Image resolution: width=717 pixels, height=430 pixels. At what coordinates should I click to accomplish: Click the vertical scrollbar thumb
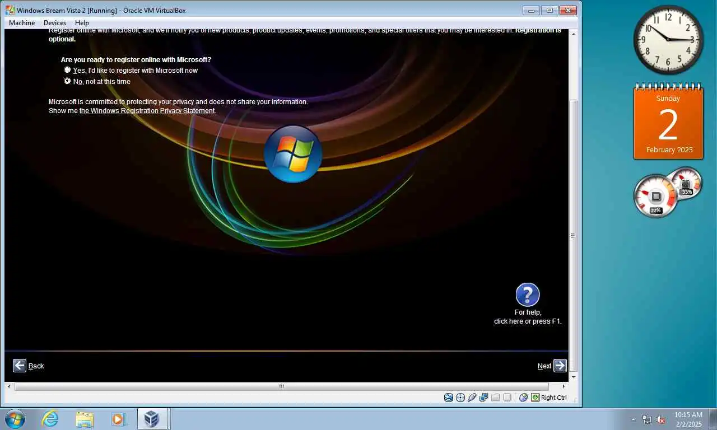[x=573, y=236]
